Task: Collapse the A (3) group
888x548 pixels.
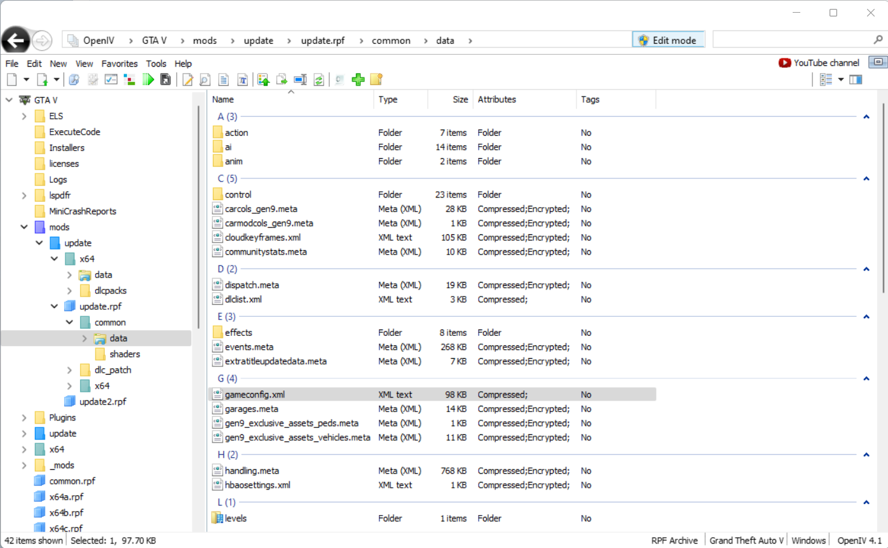Action: (x=866, y=117)
